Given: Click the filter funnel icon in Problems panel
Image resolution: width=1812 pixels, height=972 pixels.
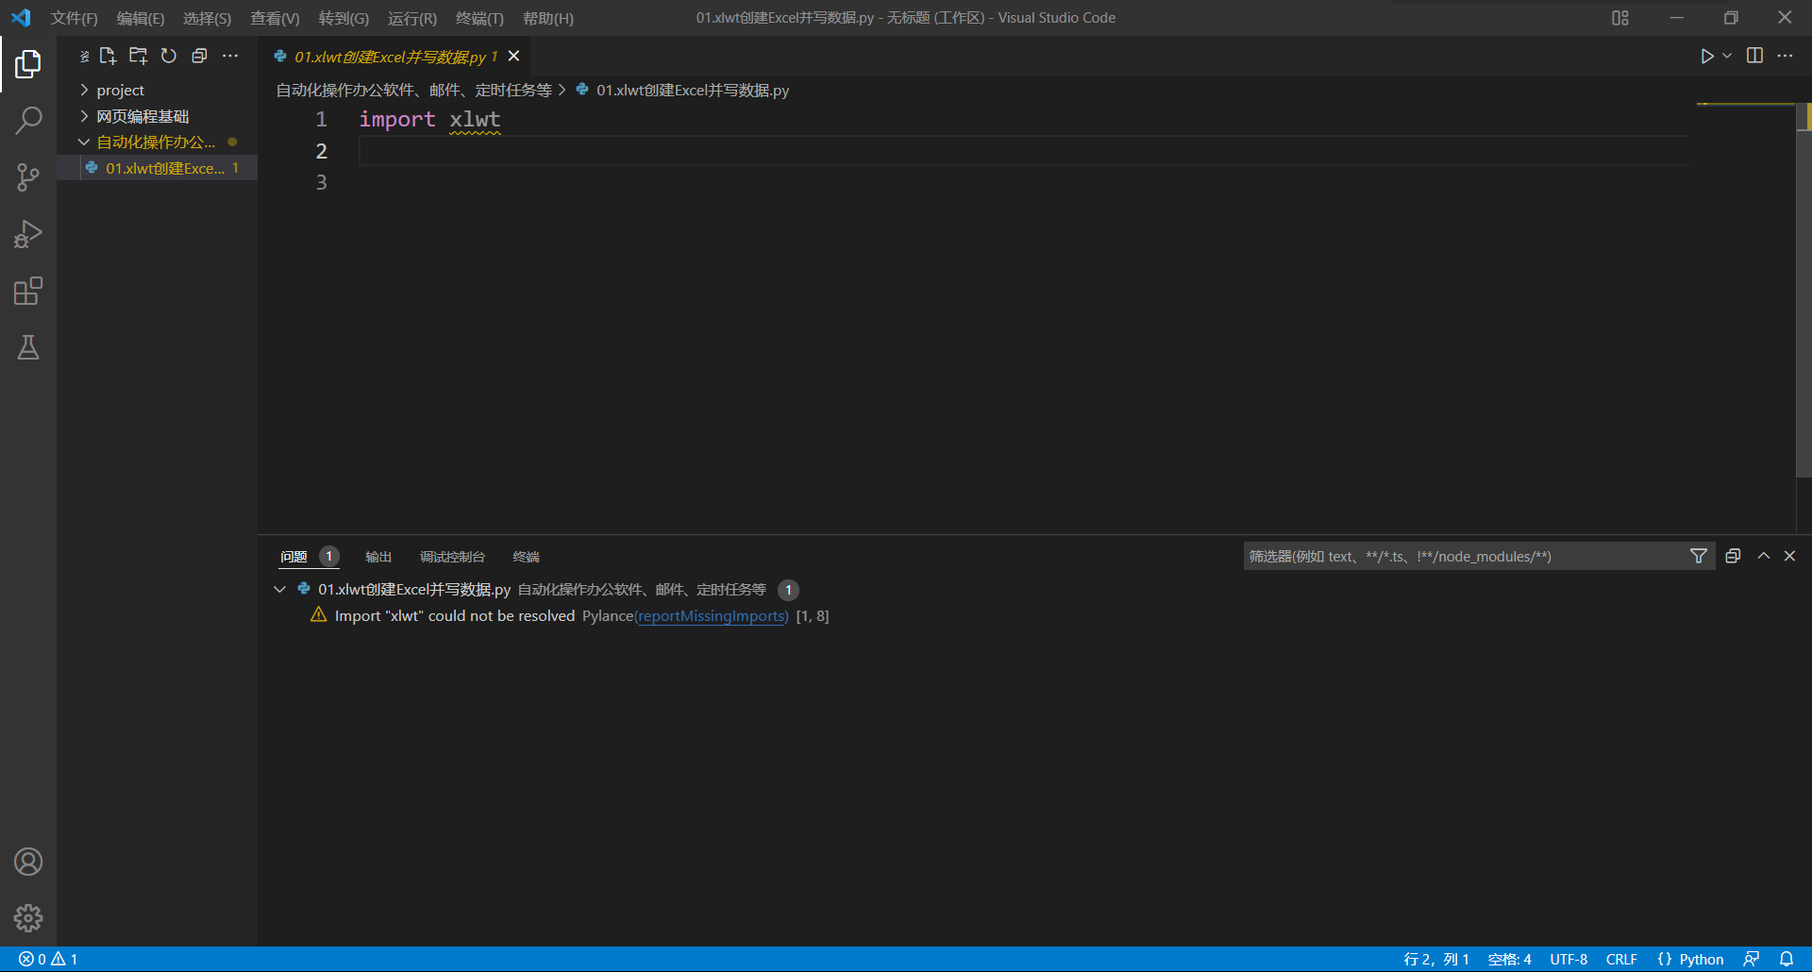Looking at the screenshot, I should click(x=1699, y=557).
